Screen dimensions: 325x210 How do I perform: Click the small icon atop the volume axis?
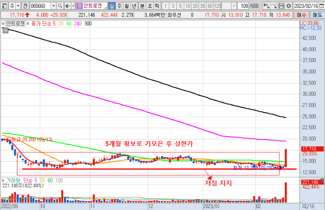tap(322, 179)
